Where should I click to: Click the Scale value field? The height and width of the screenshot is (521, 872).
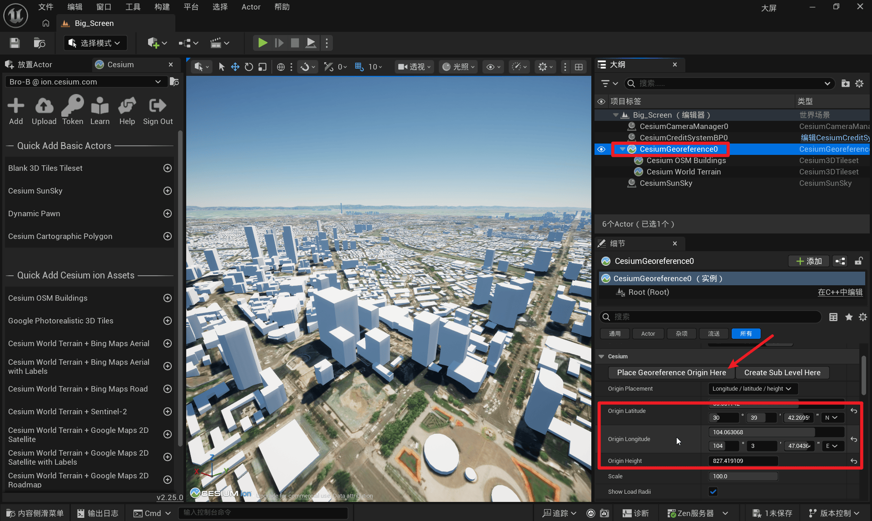[x=743, y=476]
